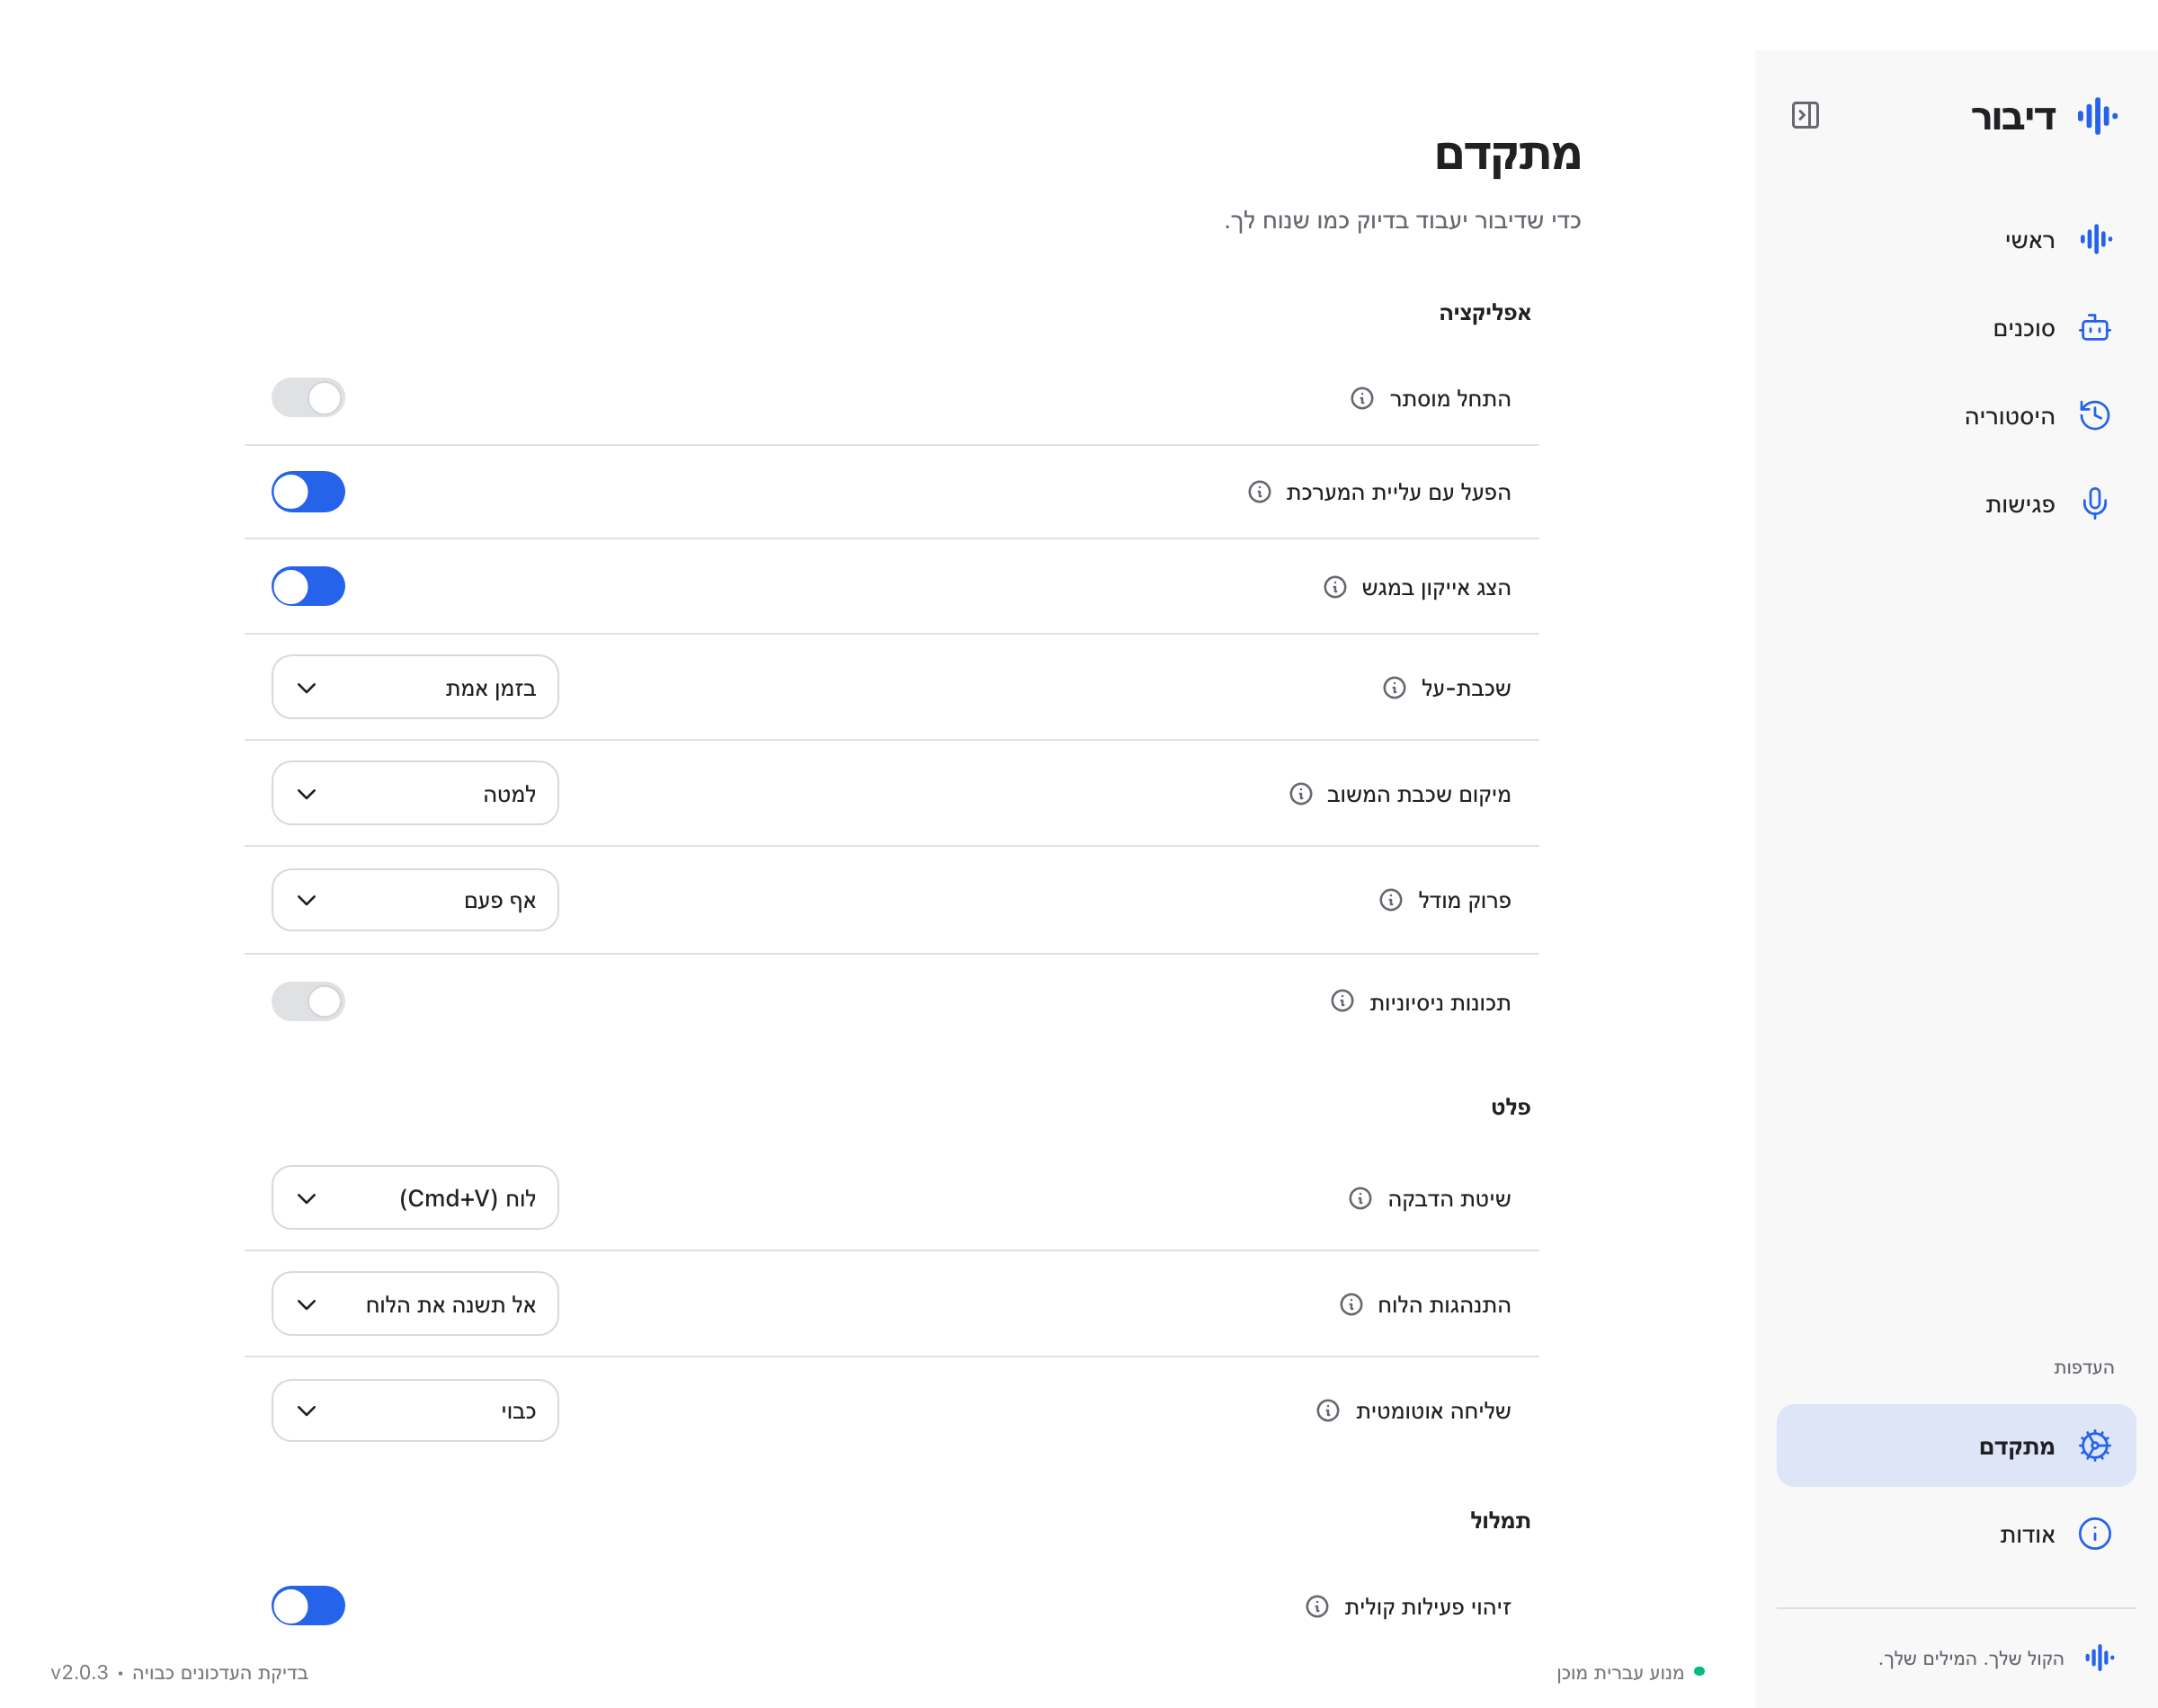The image size is (2158, 1708).
Task: Click the info icon next to הפעל עם עליית המערכת
Action: point(1259,492)
